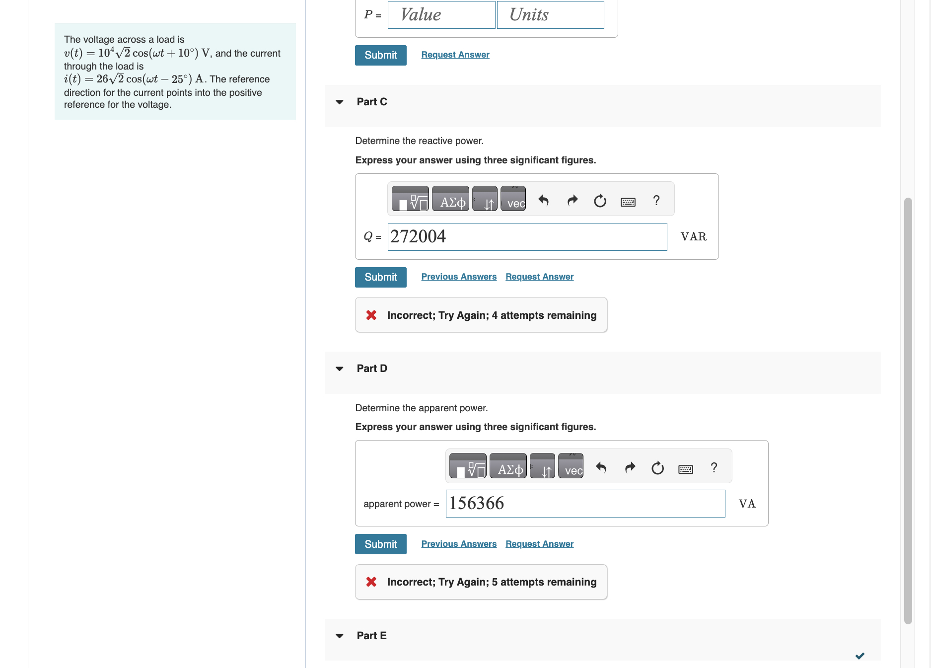Reset the Part C answer field

[600, 201]
